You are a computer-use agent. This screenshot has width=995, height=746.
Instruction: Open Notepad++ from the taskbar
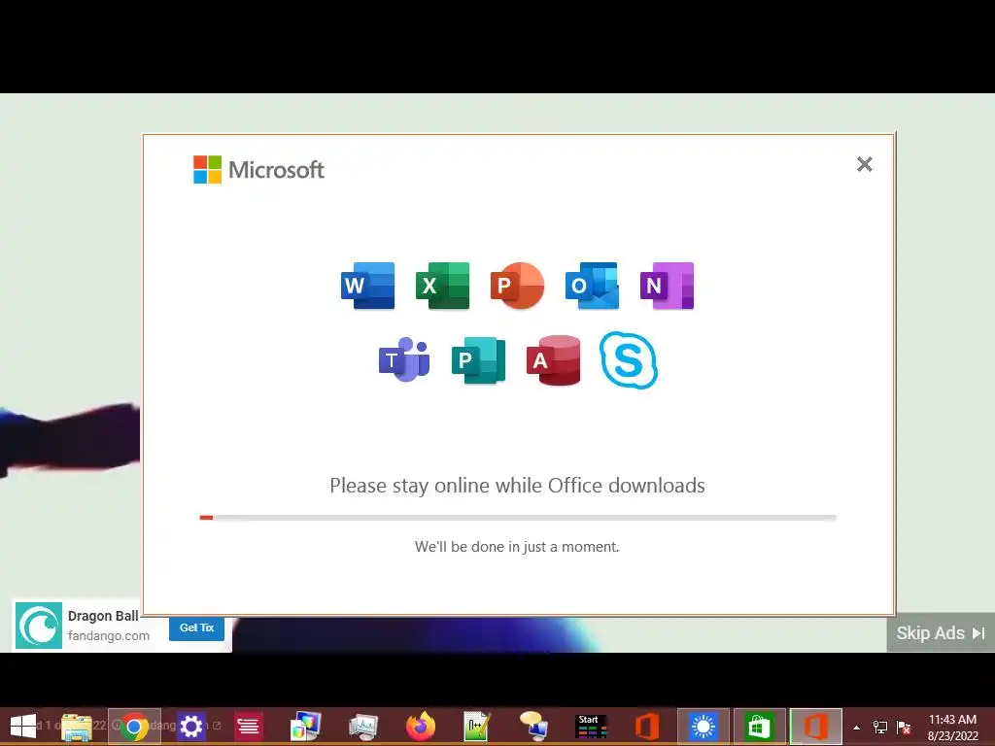pyautogui.click(x=476, y=727)
